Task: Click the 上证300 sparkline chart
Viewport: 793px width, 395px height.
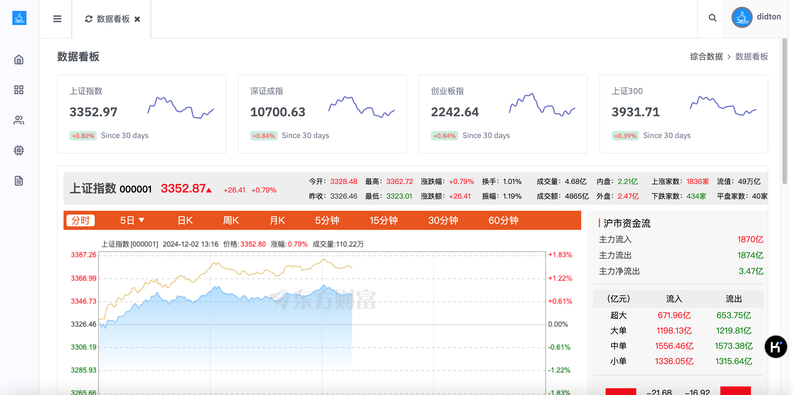Action: point(723,106)
